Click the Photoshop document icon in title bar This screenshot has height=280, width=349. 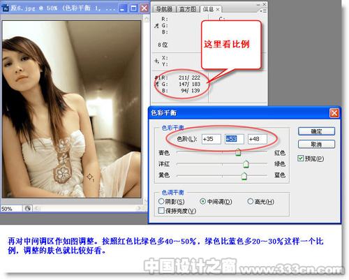(5, 8)
